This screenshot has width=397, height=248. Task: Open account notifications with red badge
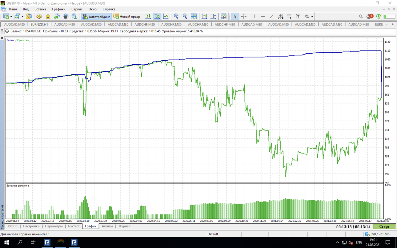[370, 16]
